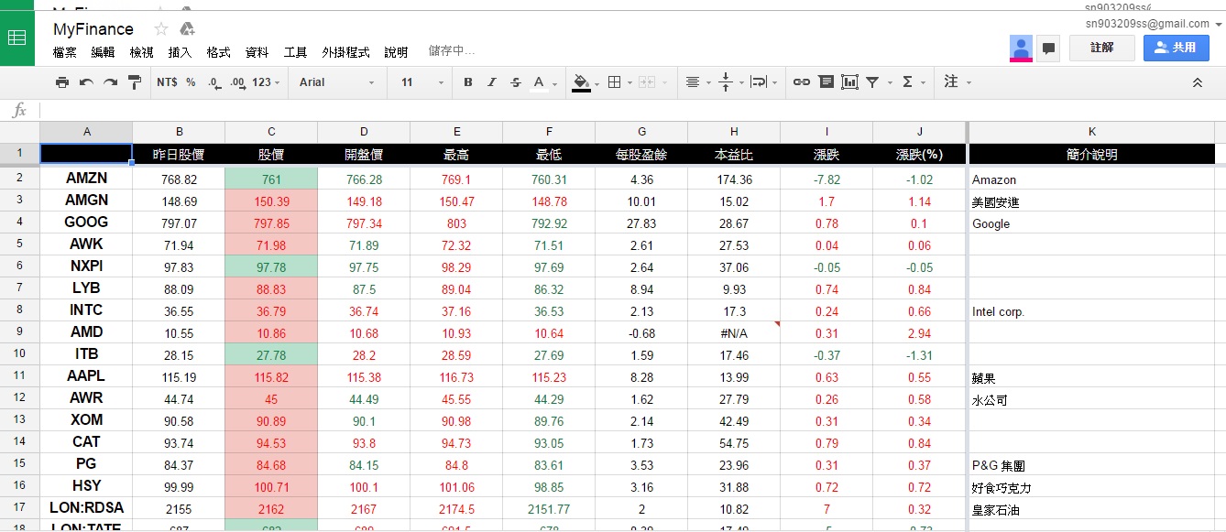Click the formula bar input

[x=630, y=110]
